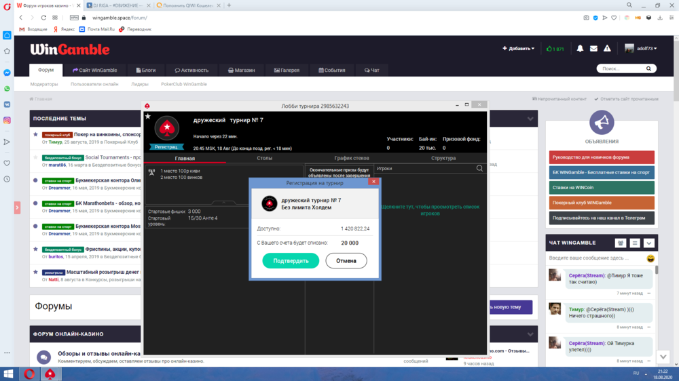679x381 pixels.
Task: Open the adolf73 user account menu
Action: pyautogui.click(x=641, y=49)
